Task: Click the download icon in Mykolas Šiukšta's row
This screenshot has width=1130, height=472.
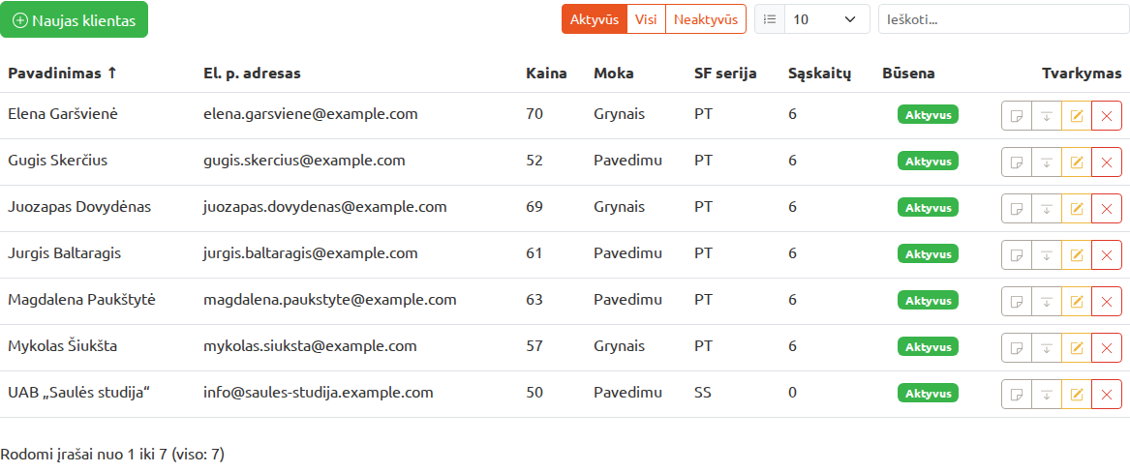Action: tap(1047, 347)
